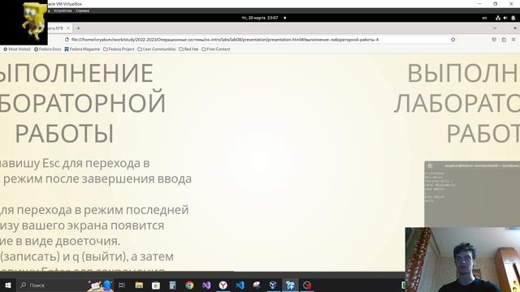Open the Windows Start menu
520x292 pixels.
[7, 285]
